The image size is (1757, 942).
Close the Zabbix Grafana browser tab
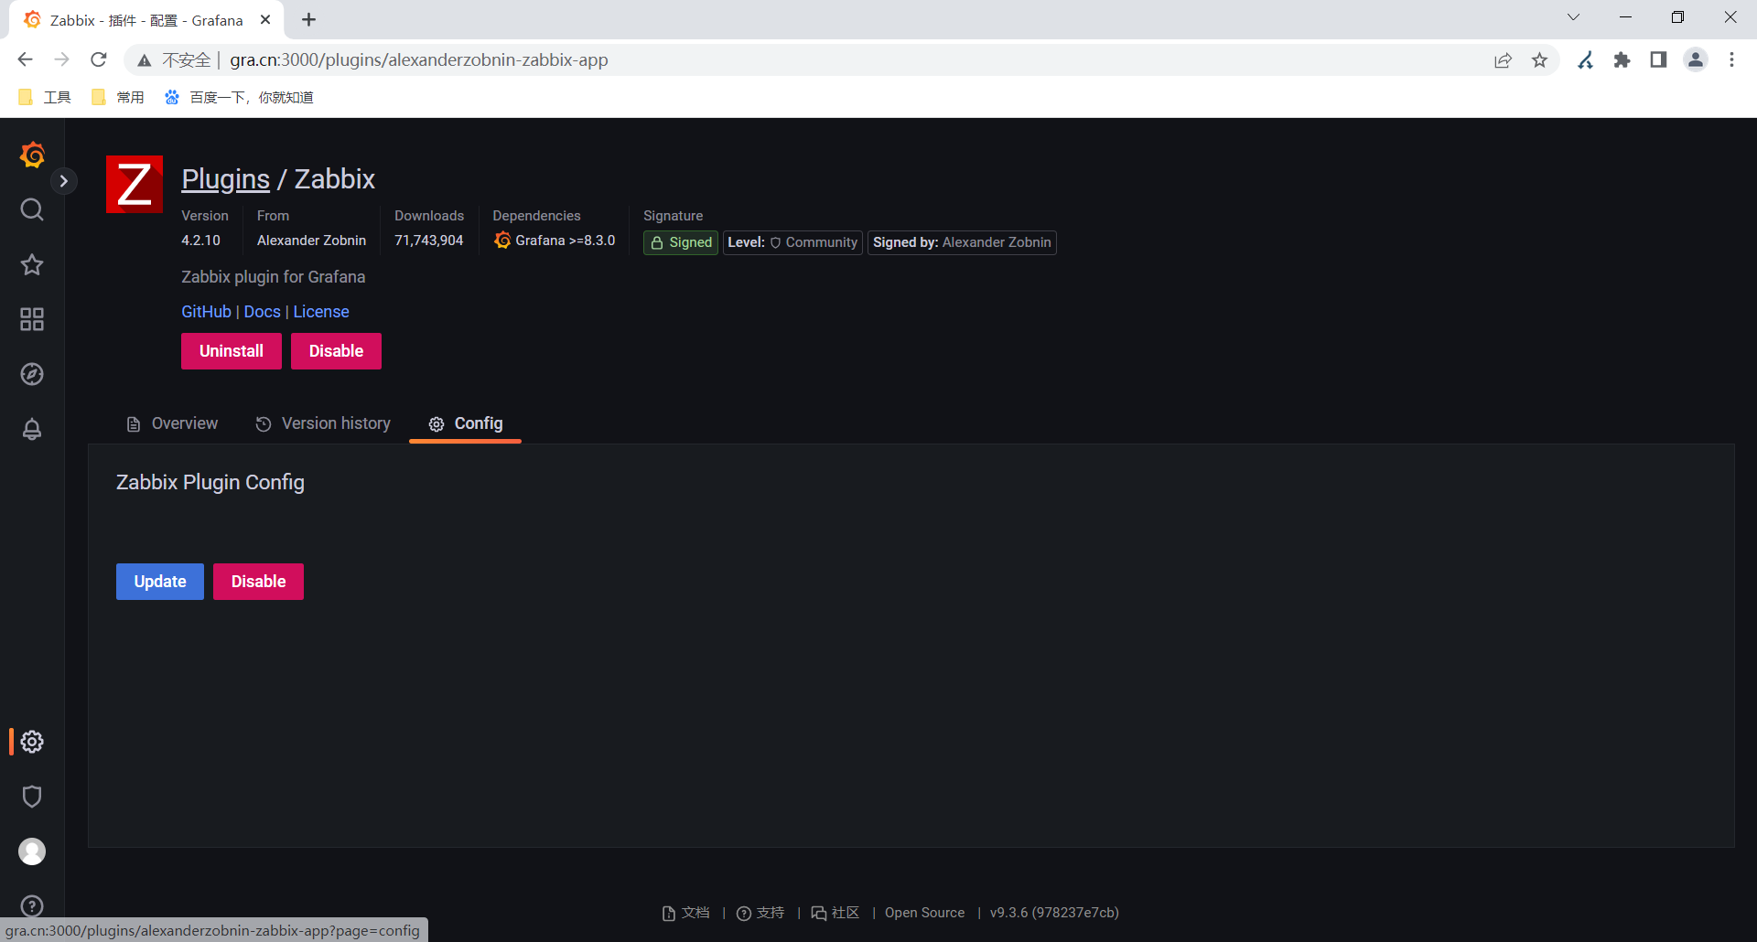coord(265,19)
